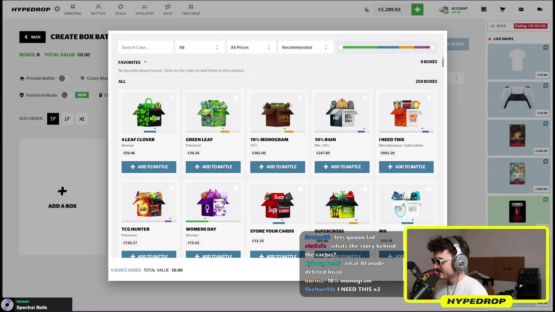The height and width of the screenshot is (312, 555).
Task: Click the TCG Hunter box image
Action: tap(149, 203)
